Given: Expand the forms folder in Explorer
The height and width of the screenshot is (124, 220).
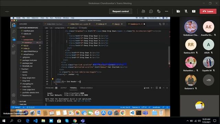Looking at the screenshot, I should point(24,75).
